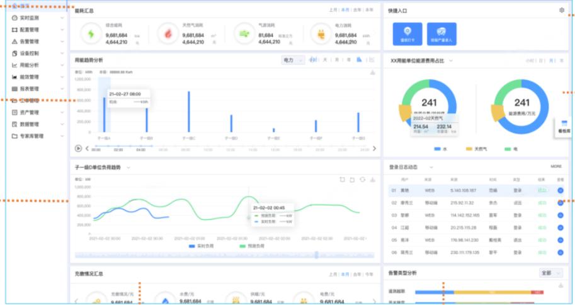575x305 pixels.
Task: Download the 用能趋势分析 chart data
Action: pyautogui.click(x=372, y=72)
